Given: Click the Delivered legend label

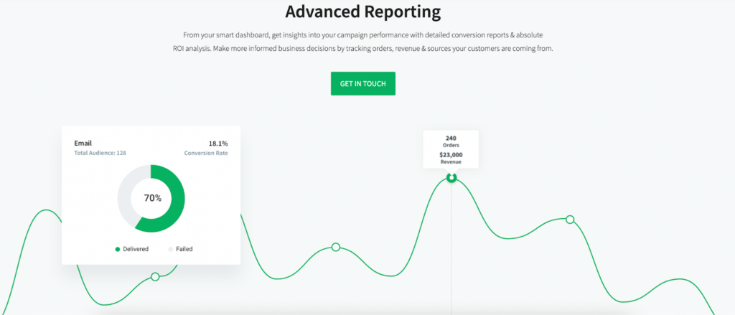Looking at the screenshot, I should pyautogui.click(x=136, y=250).
